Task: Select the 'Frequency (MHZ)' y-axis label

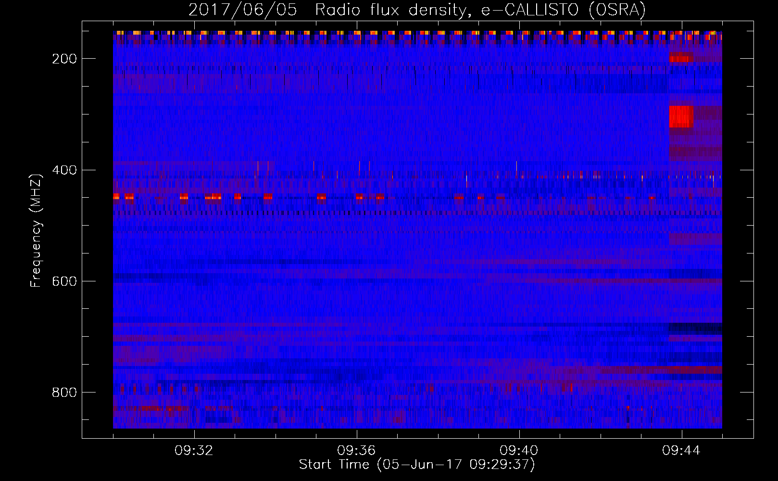Action: point(36,230)
